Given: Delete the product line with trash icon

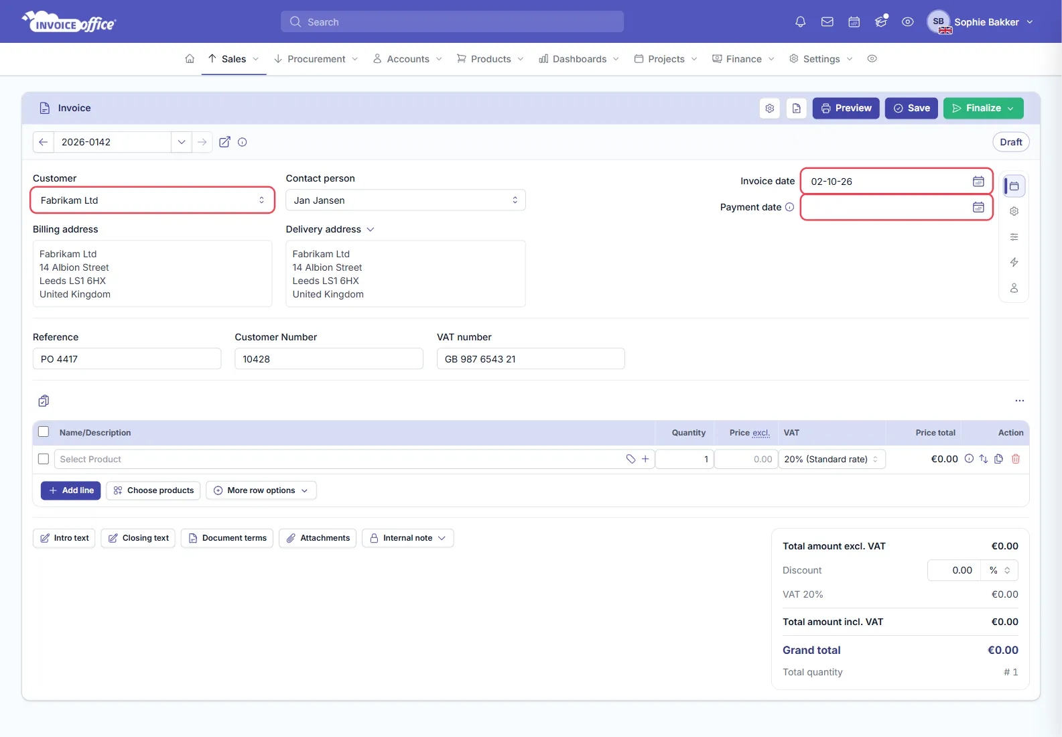Looking at the screenshot, I should 1016,459.
